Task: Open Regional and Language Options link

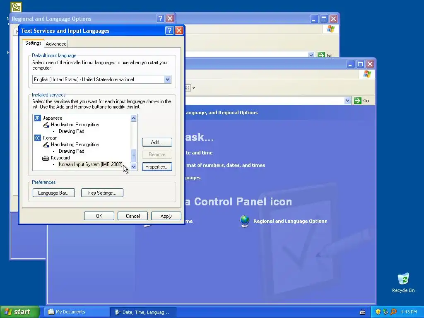Action: (290, 221)
